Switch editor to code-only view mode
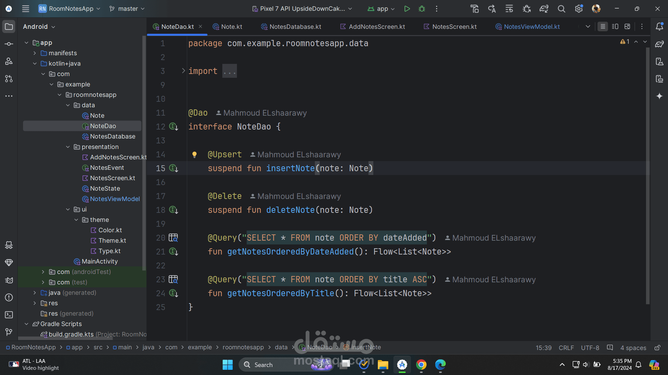 [603, 27]
